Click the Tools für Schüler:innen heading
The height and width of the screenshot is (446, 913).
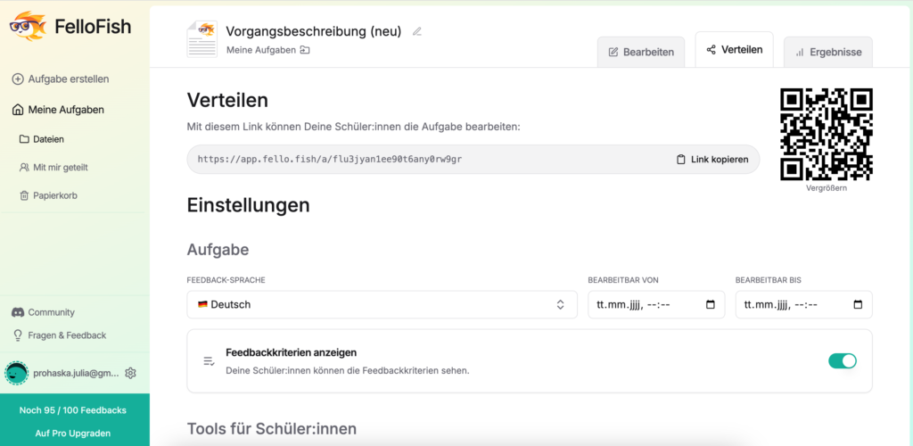[271, 429]
